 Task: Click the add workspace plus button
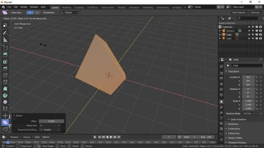[185, 7]
